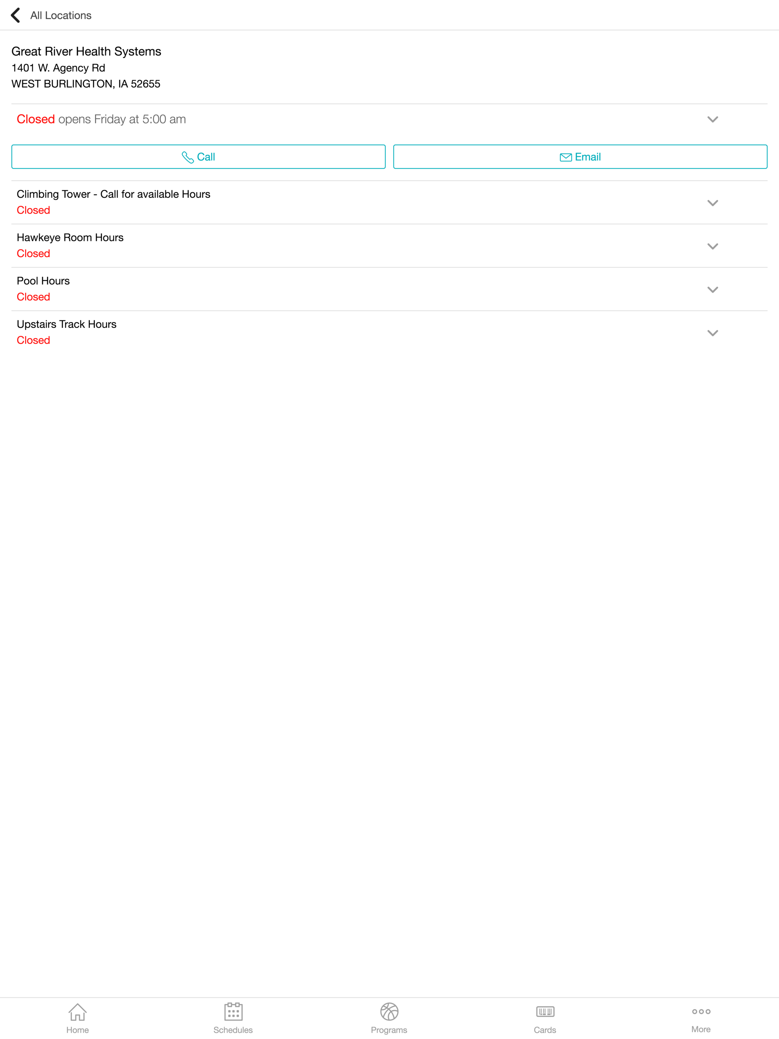Expand Climbing Tower hours chevron

coord(712,203)
